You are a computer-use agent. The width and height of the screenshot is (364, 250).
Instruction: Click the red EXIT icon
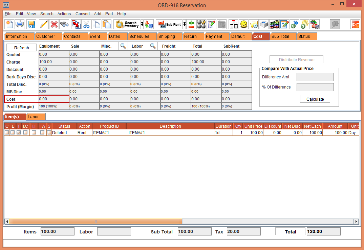(x=355, y=24)
